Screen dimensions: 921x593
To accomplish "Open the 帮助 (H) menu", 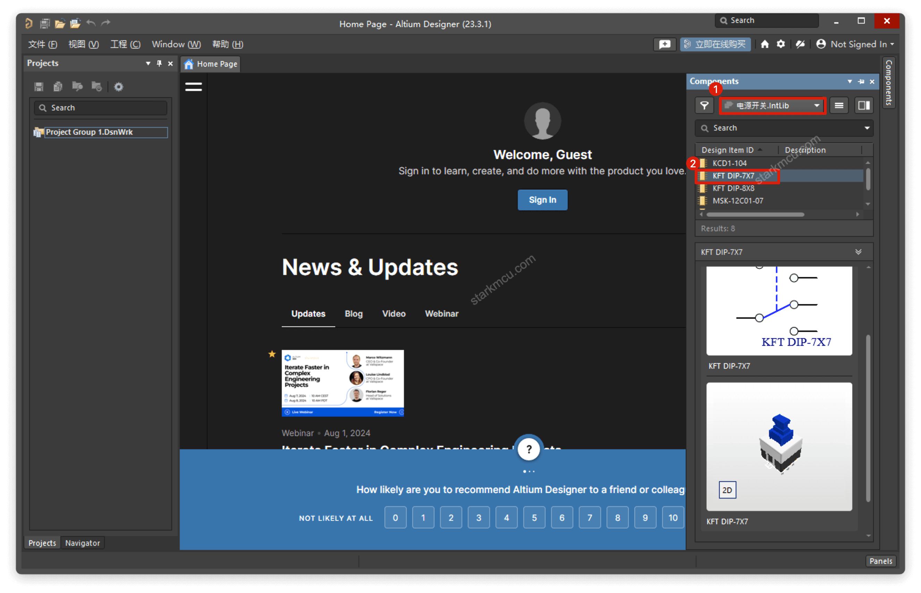I will [x=227, y=44].
